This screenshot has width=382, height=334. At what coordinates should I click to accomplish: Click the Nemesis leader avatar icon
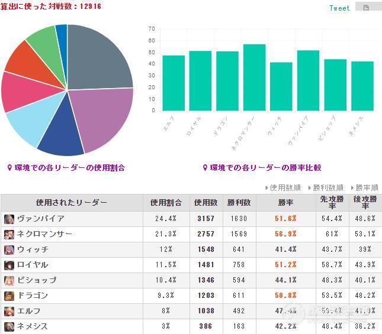click(x=9, y=326)
